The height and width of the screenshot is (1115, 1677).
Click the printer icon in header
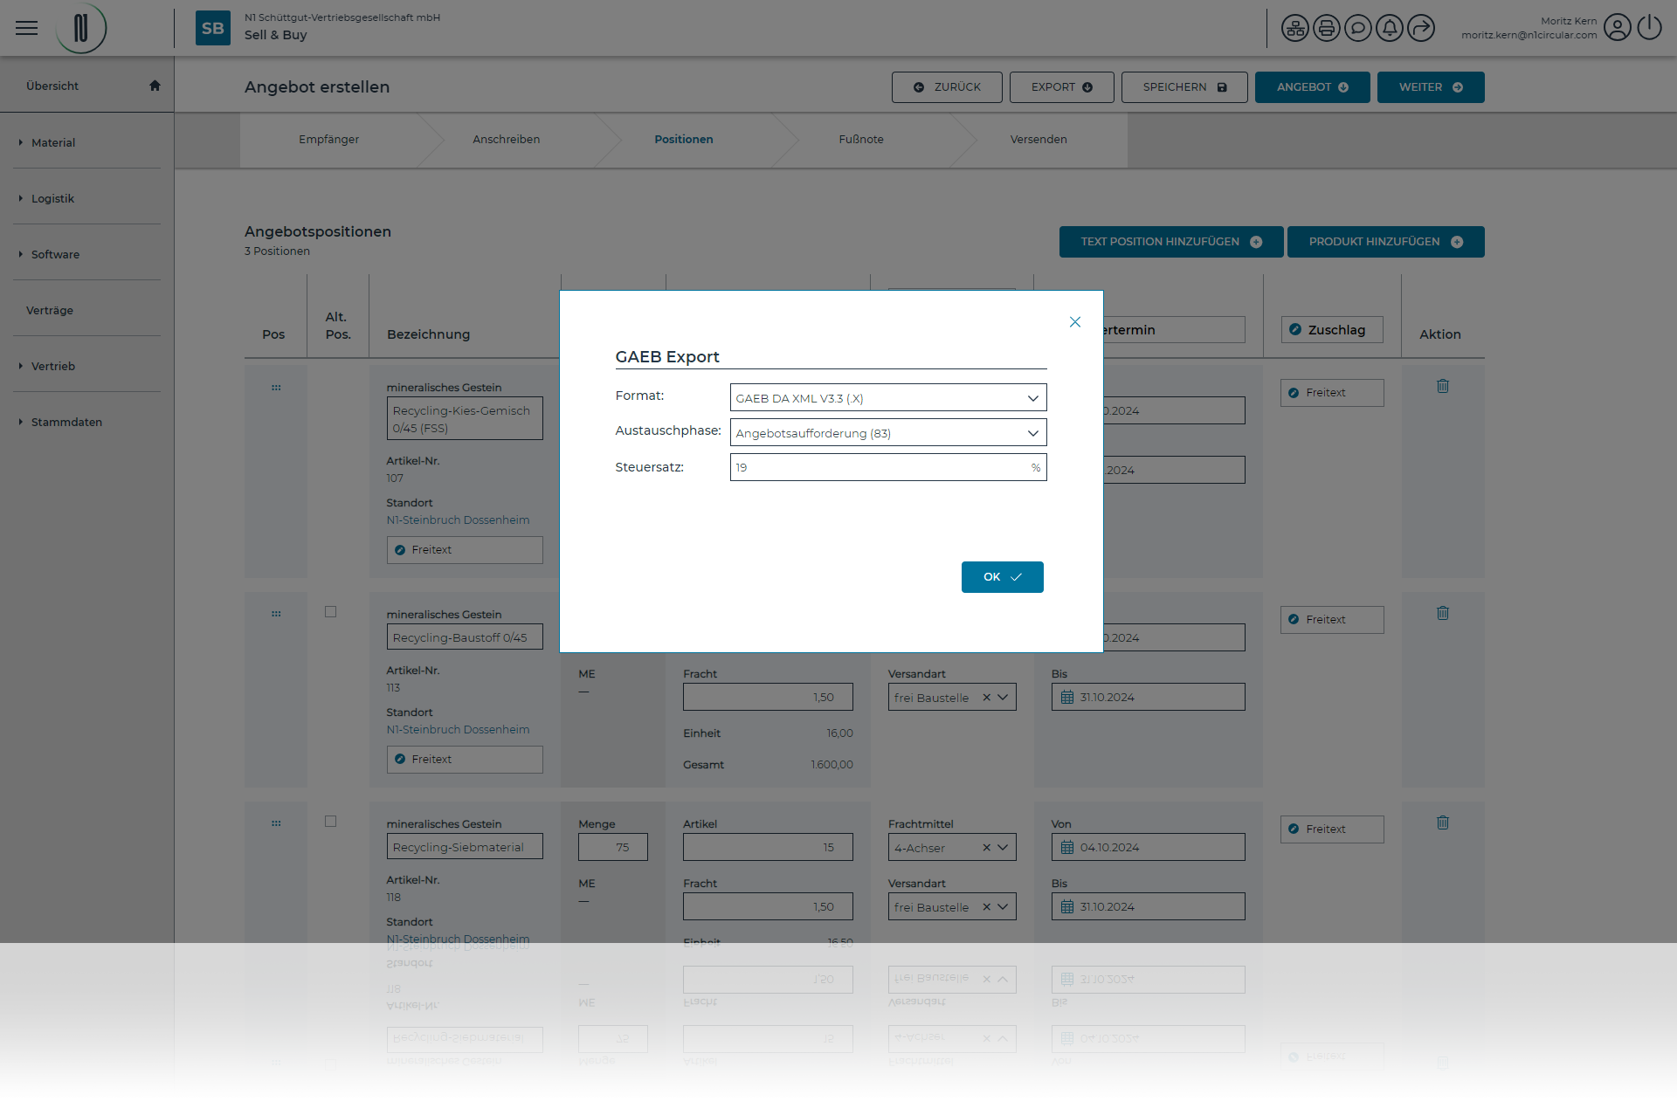pyautogui.click(x=1326, y=28)
